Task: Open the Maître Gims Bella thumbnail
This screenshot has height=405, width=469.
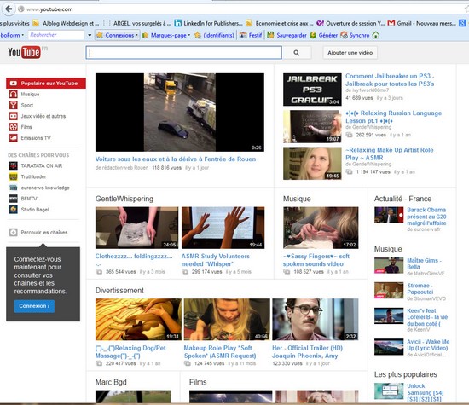Action: pyautogui.click(x=389, y=265)
